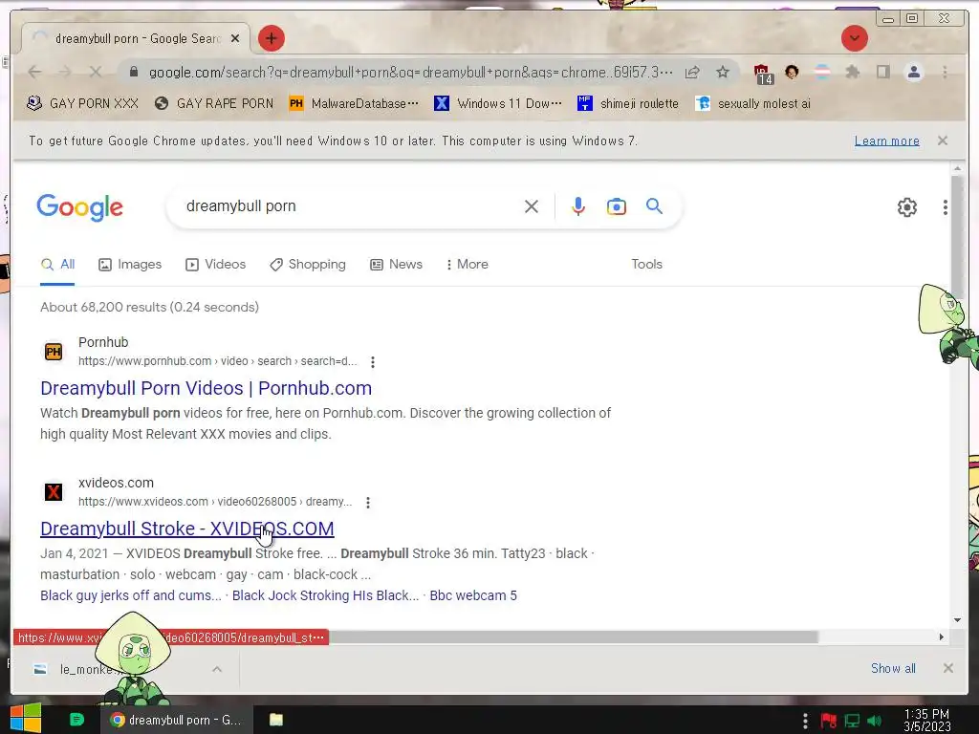Toggle the browser side panel
The height and width of the screenshot is (734, 979).
[x=882, y=72]
